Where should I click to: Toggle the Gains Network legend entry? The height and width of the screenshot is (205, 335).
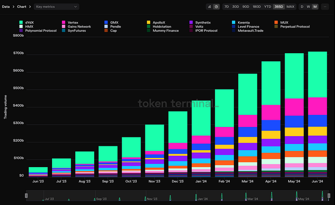pos(76,26)
